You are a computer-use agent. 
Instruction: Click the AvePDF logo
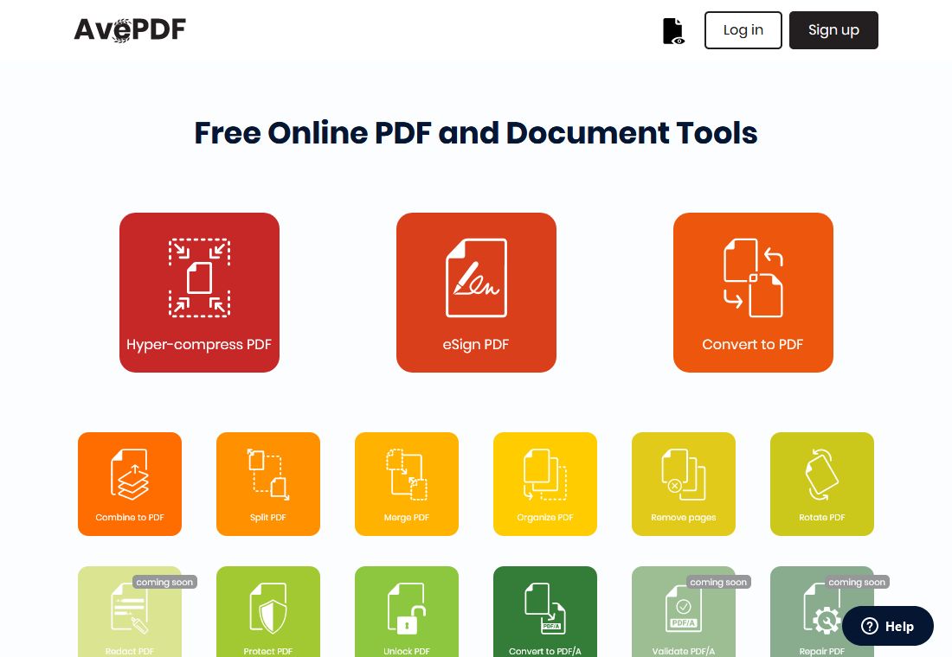130,30
